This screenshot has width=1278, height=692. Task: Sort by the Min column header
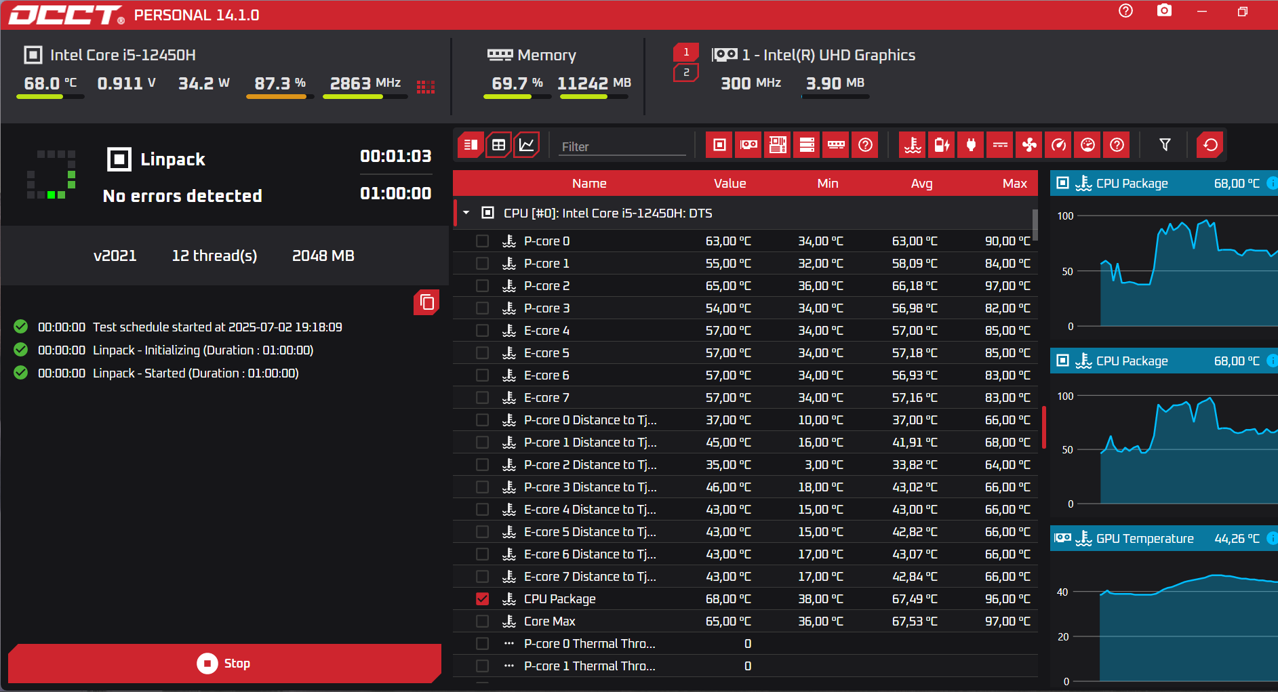(x=828, y=184)
